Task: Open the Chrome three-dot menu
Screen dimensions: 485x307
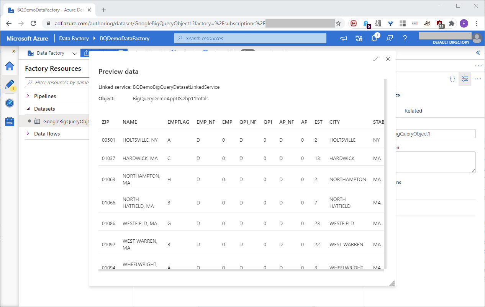Action: (476, 23)
